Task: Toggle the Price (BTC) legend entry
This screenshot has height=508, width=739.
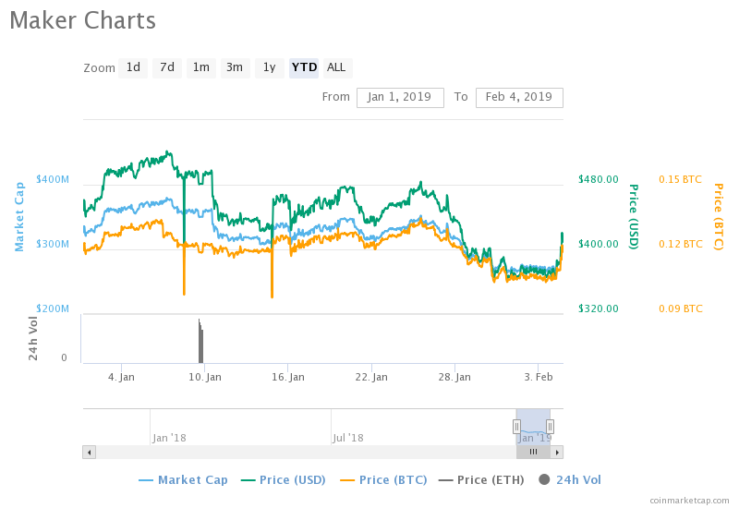Action: [x=383, y=479]
